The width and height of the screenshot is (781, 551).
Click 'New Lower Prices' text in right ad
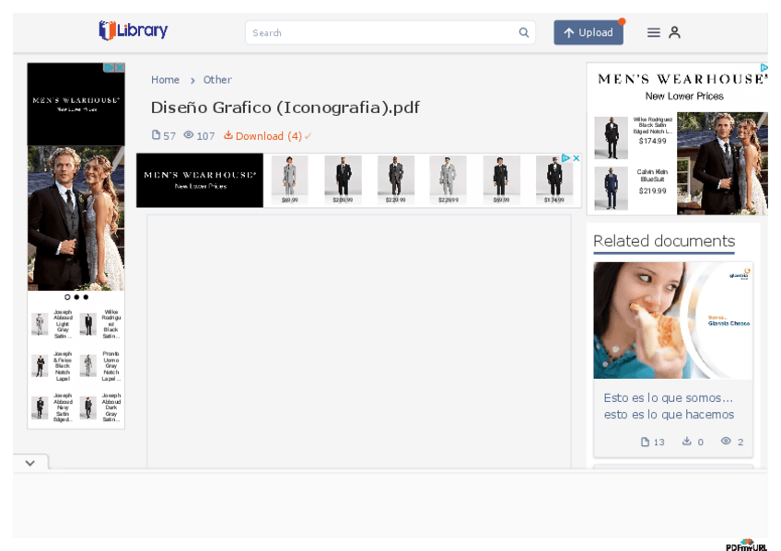(684, 97)
